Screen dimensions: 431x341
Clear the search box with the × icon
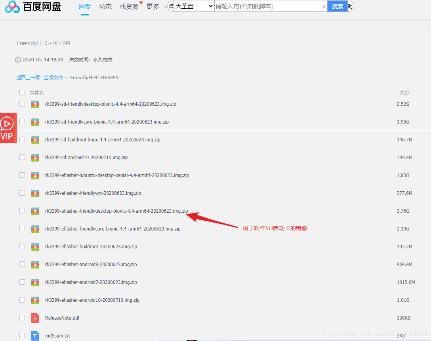324,6
